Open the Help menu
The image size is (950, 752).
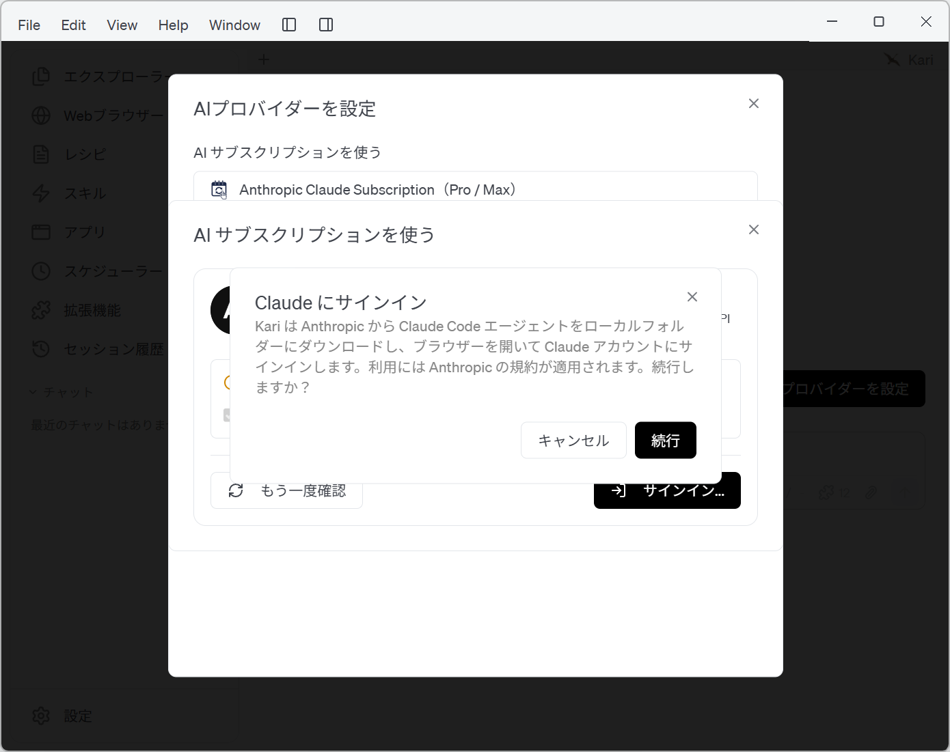click(x=173, y=25)
